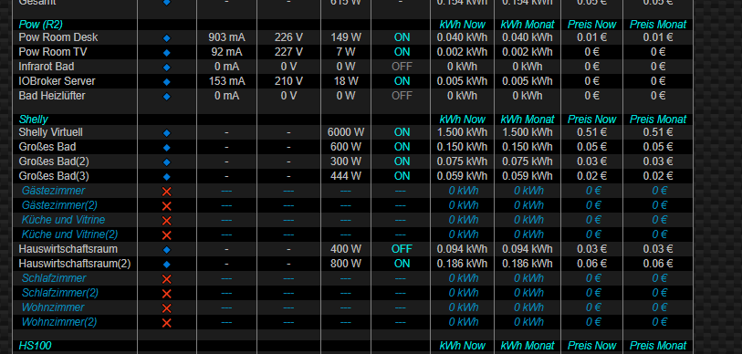Click kWh Now header in Pow (R2) section

462,24
